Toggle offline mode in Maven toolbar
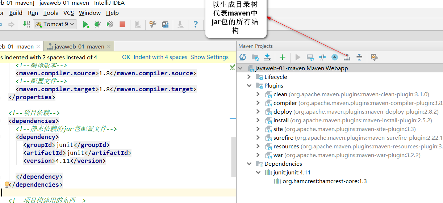Image resolution: width=443 pixels, height=203 pixels. tap(322, 57)
